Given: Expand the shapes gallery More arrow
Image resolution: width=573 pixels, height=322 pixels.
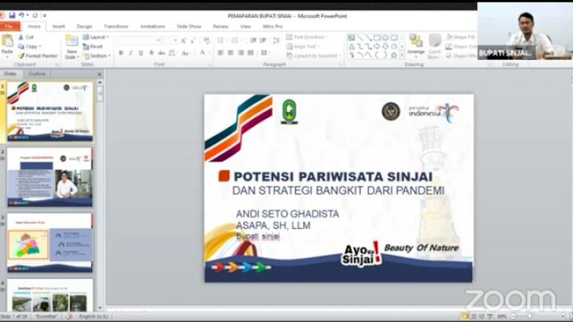Looking at the screenshot, I should tap(402, 55).
